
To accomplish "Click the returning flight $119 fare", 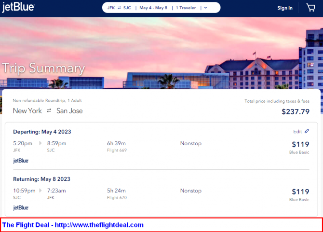I will click(x=300, y=192).
